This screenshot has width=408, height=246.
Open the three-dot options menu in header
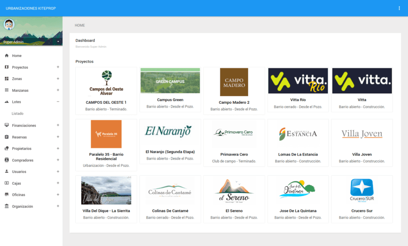coord(399,9)
